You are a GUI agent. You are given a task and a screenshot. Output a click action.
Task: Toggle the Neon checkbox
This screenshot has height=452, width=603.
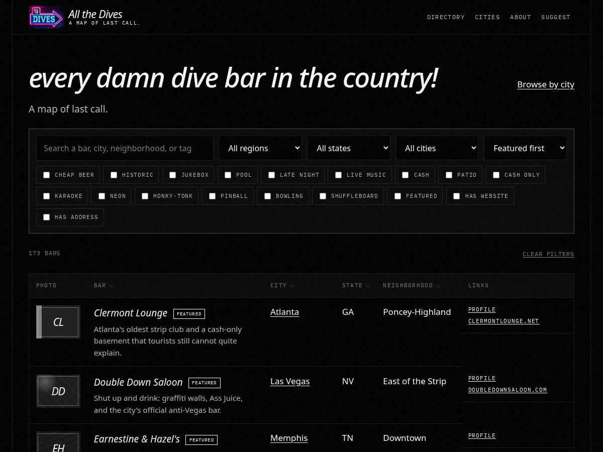click(x=102, y=196)
